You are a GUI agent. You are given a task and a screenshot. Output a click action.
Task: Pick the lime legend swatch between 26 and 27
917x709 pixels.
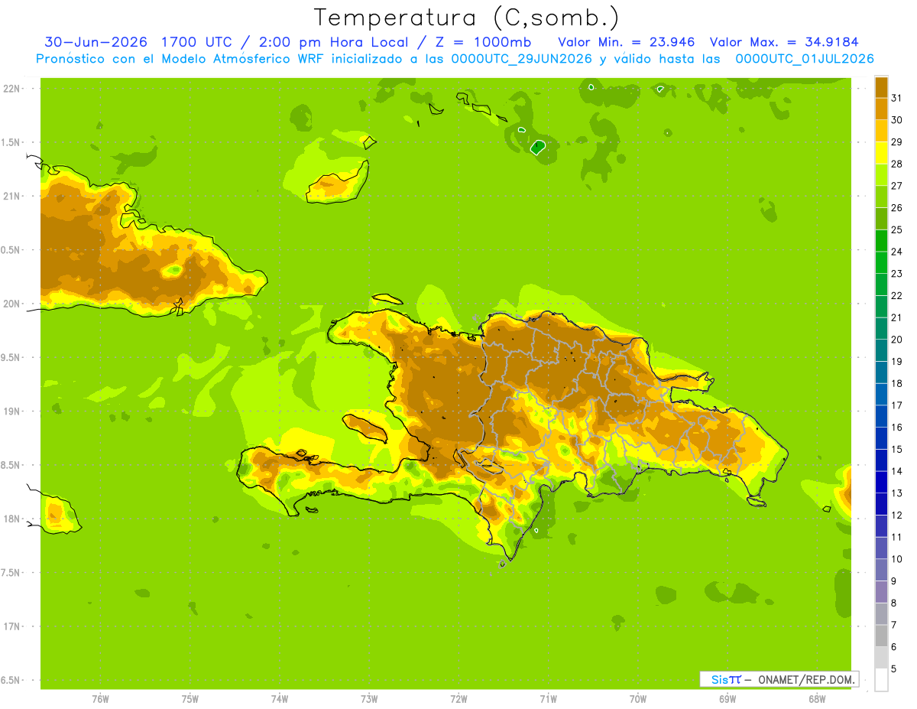881,197
